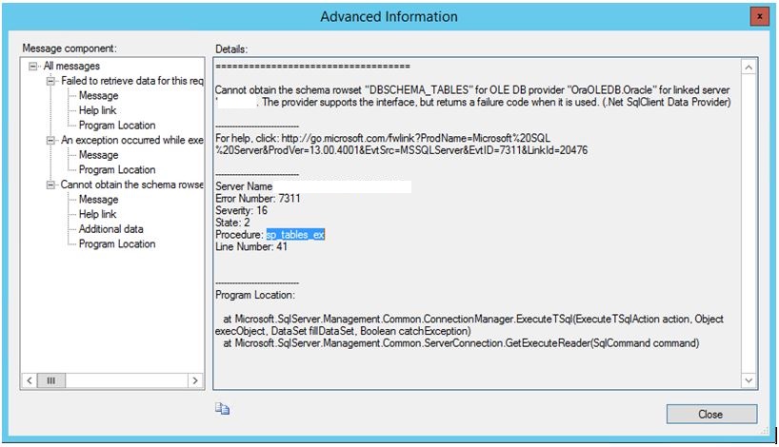Select Program Location under 'An exception occurred'
Image resolution: width=779 pixels, height=447 pixels.
[117, 169]
